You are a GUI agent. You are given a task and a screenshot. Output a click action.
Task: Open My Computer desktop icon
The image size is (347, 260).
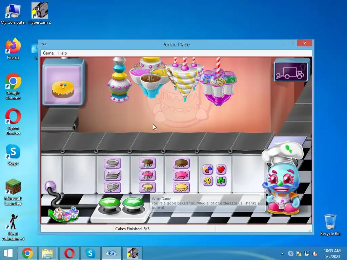pyautogui.click(x=13, y=14)
